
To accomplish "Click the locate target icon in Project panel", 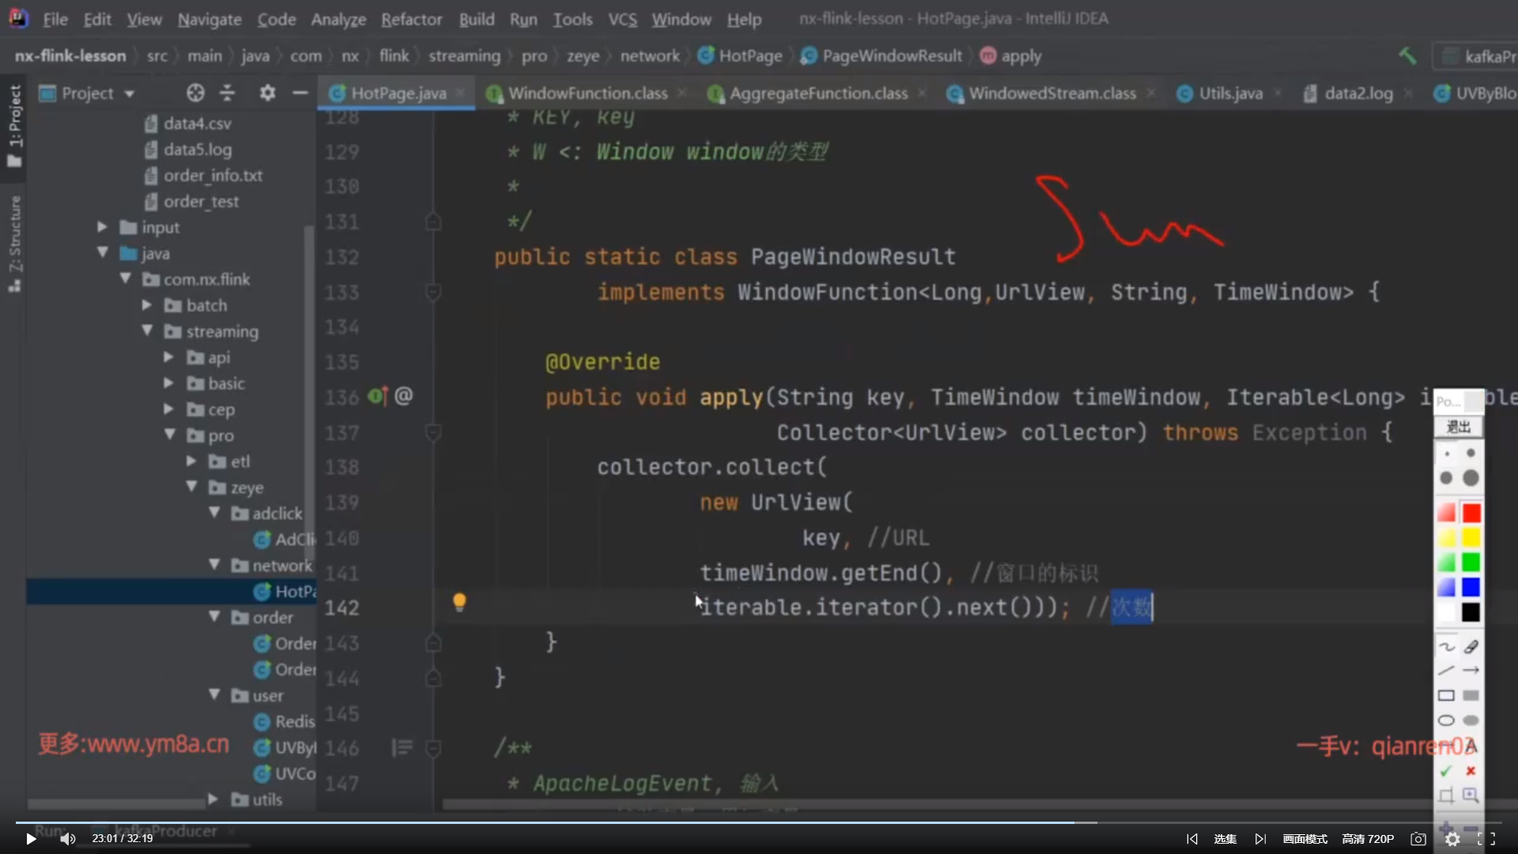I will [x=195, y=93].
